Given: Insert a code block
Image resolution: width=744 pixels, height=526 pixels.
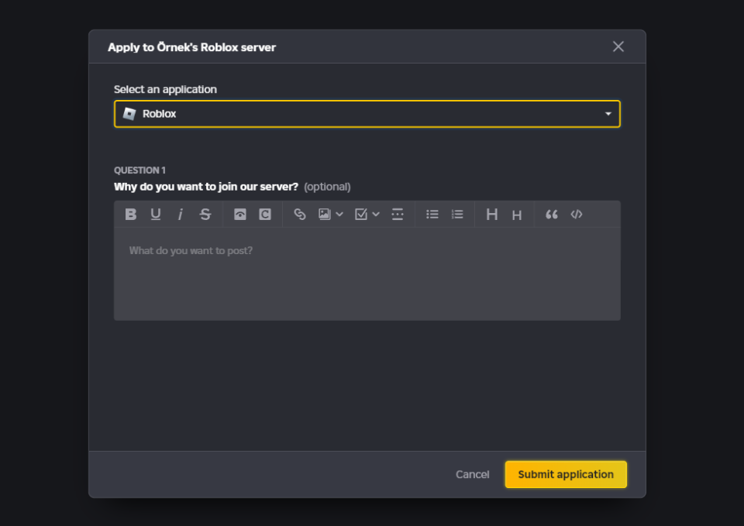Looking at the screenshot, I should (x=577, y=215).
